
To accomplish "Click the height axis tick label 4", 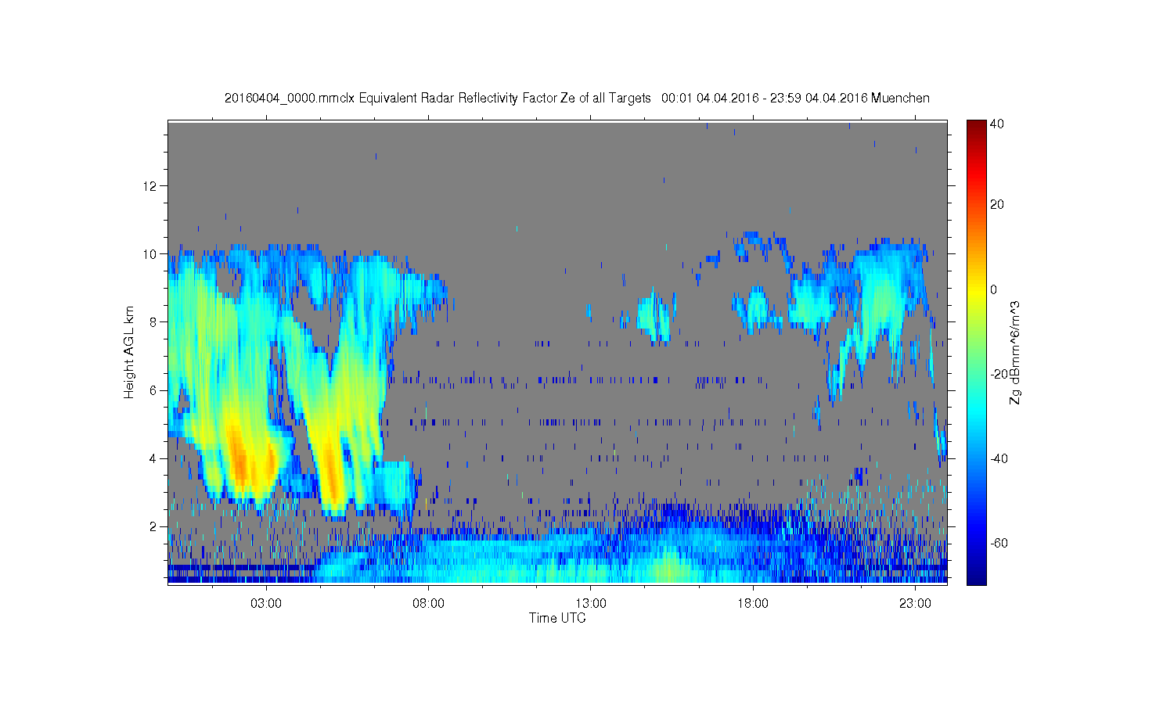I will pyautogui.click(x=153, y=458).
